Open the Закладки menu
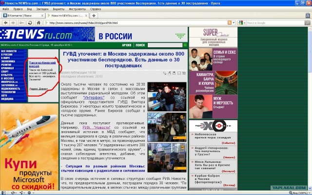 [42, 9]
